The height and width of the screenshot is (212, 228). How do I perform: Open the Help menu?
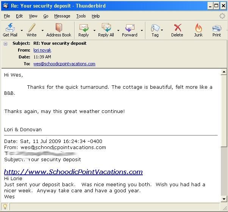tap(96, 16)
